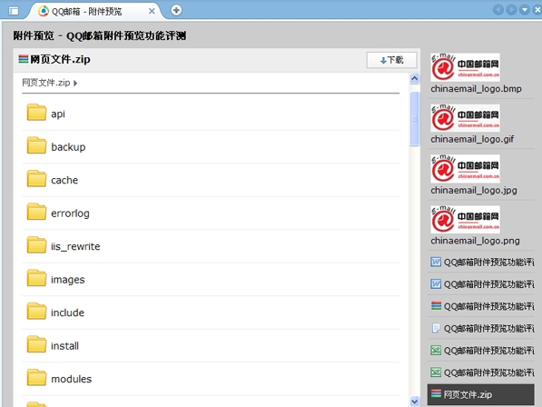Click the zip archive icon beside 网页文件.zip title

pos(24,59)
